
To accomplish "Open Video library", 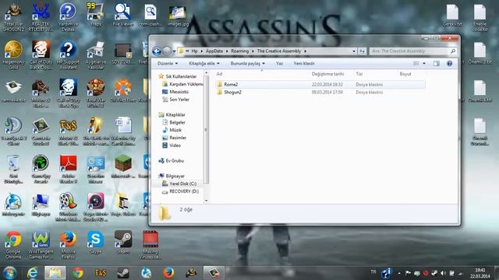I will (x=172, y=145).
